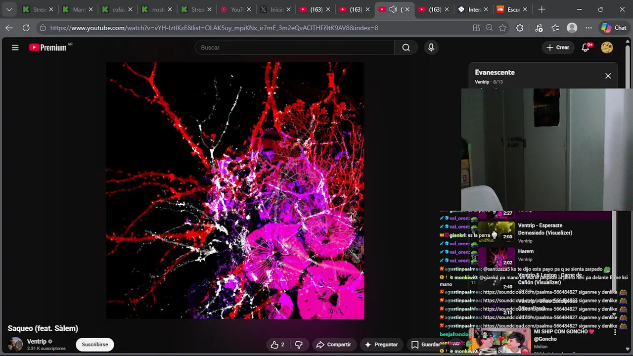This screenshot has height=356, width=633.
Task: Click the Compartir share button
Action: 333,345
